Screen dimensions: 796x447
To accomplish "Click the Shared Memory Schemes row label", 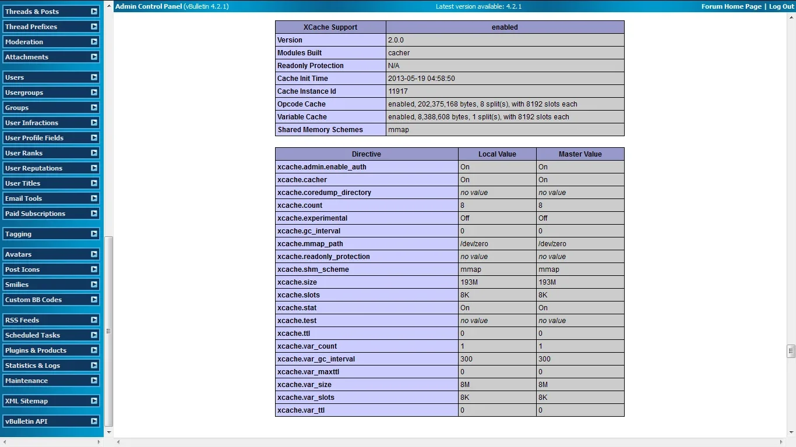I will click(320, 130).
